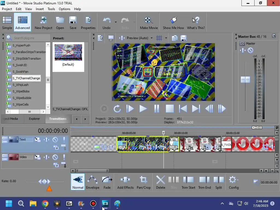
Task: Solo the Text track
Action: click(64, 140)
